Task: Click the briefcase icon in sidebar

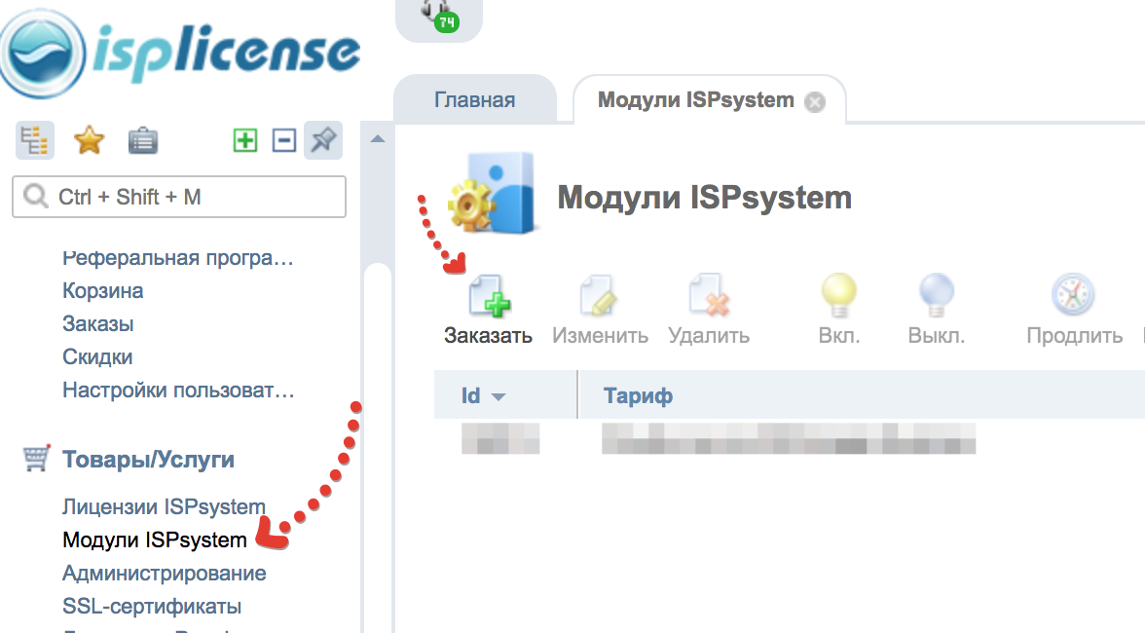Action: (x=143, y=141)
